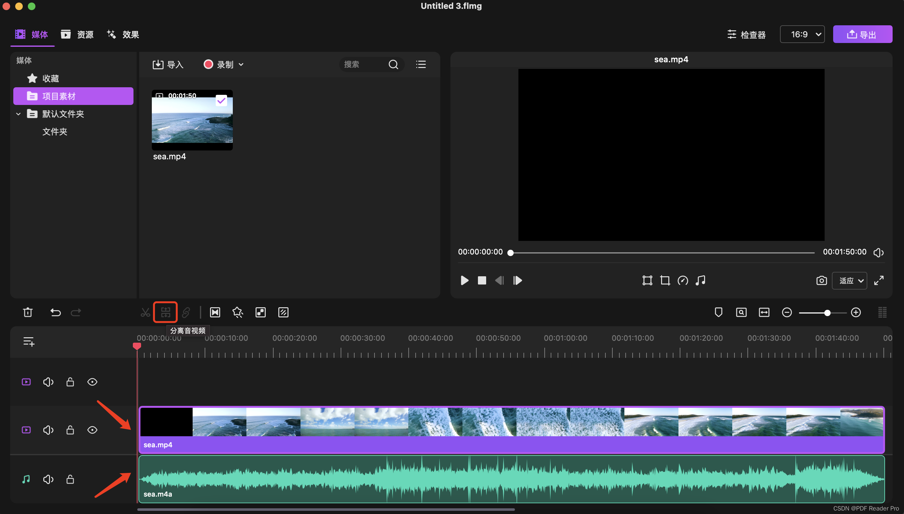This screenshot has width=904, height=514.
Task: Select the sea.m4a audio clip on timeline
Action: click(512, 480)
